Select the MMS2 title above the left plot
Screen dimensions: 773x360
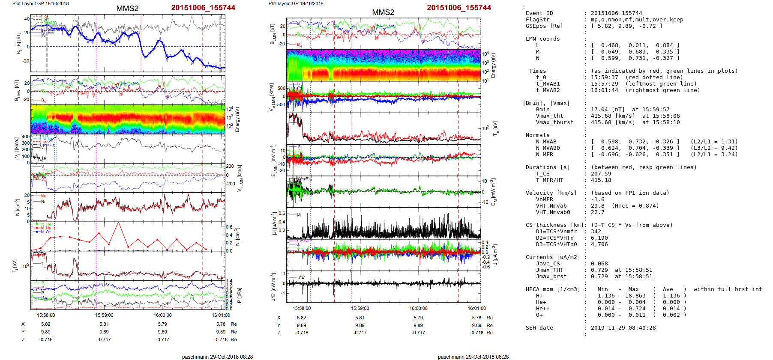tap(127, 9)
